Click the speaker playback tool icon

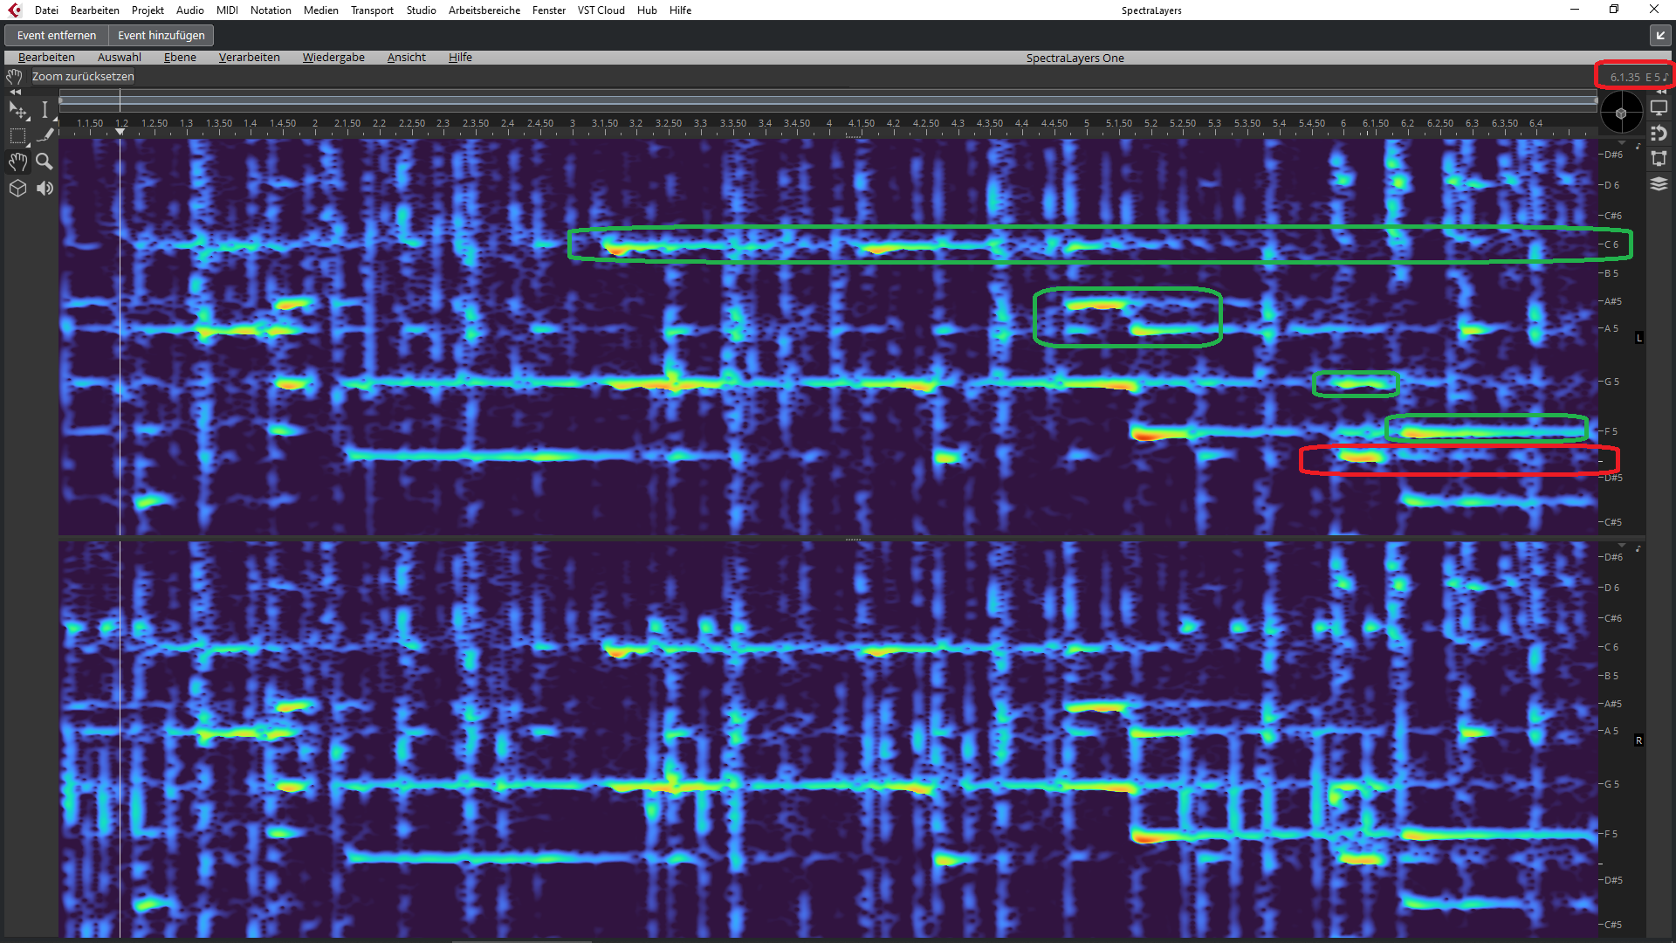point(45,188)
